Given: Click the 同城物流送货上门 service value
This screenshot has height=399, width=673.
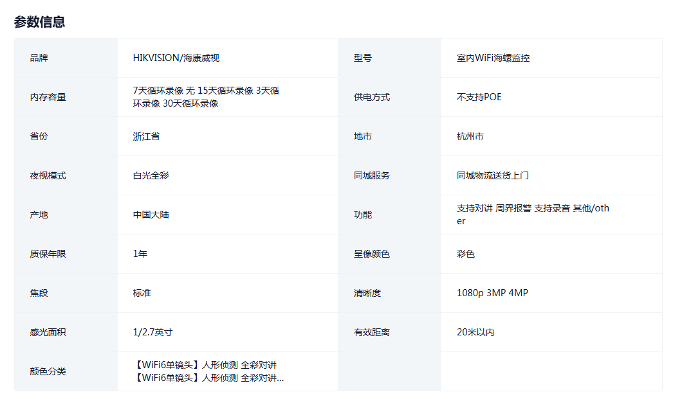Looking at the screenshot, I should 492,175.
